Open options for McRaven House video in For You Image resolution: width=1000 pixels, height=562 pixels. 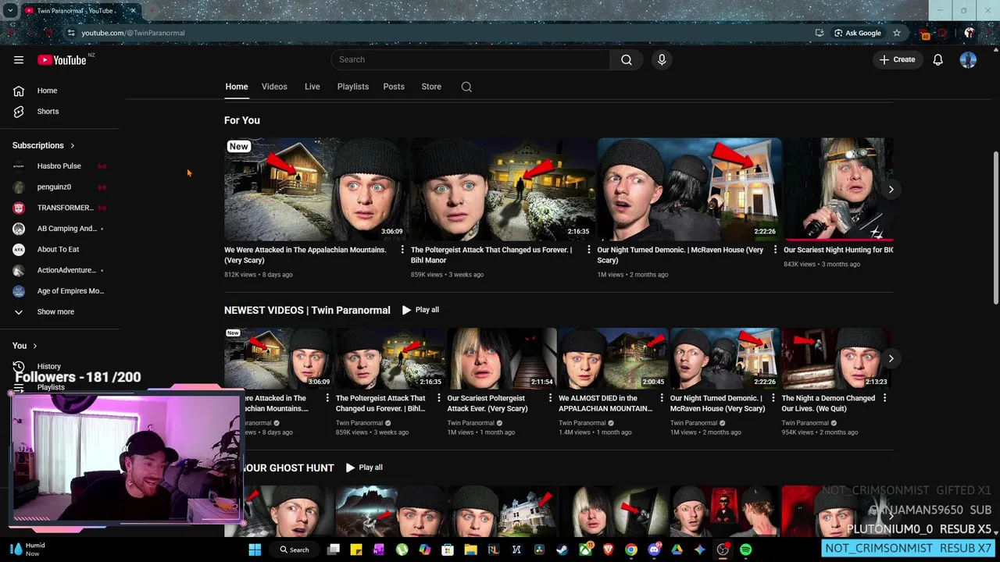pos(775,250)
